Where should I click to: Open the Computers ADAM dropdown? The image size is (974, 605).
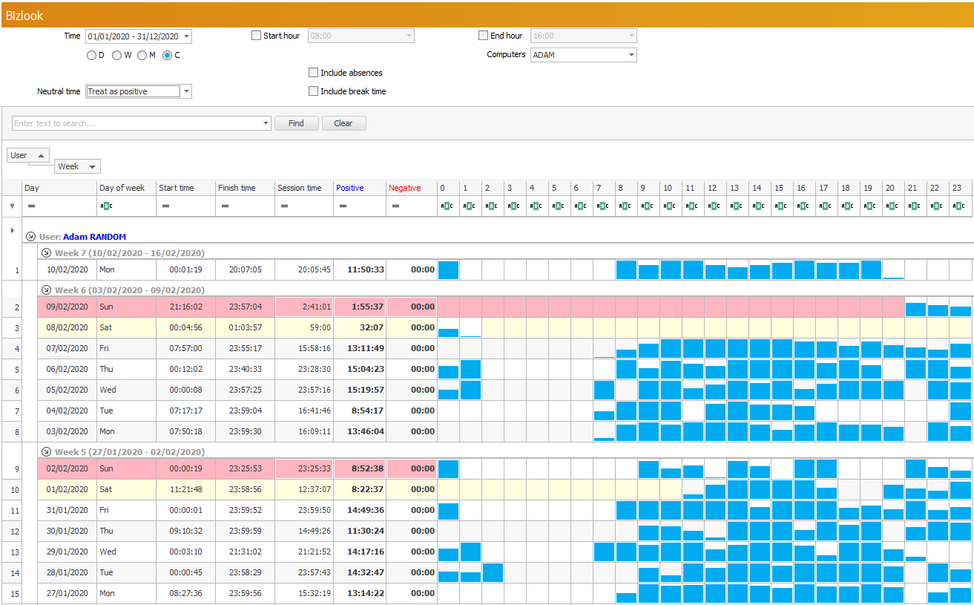[631, 55]
